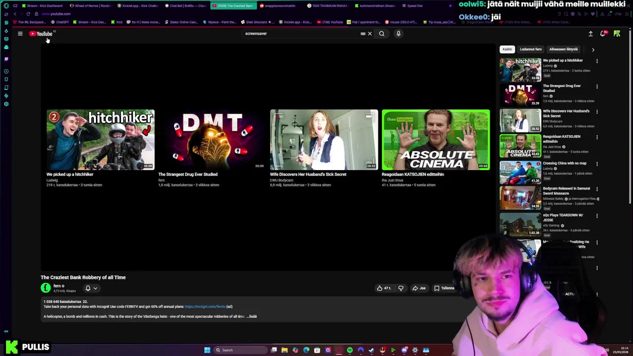Open the YouTube create/upload icon
Viewport: 633px width, 356px height.
click(590, 34)
